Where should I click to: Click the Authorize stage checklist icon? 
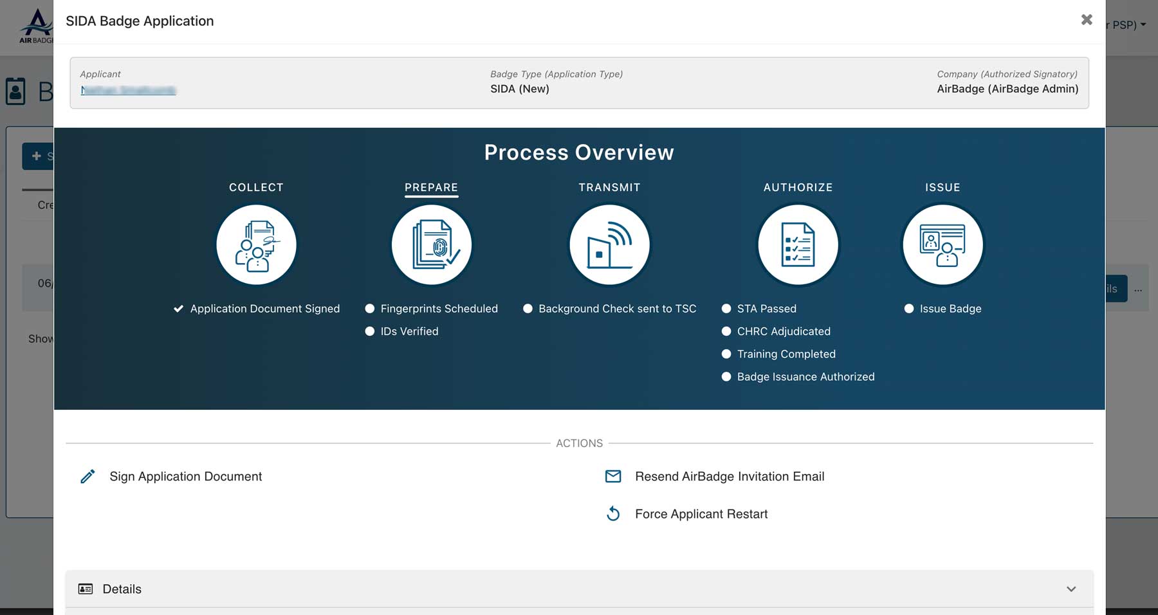(x=798, y=245)
